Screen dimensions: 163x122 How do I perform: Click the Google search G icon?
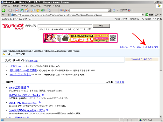coord(114,10)
